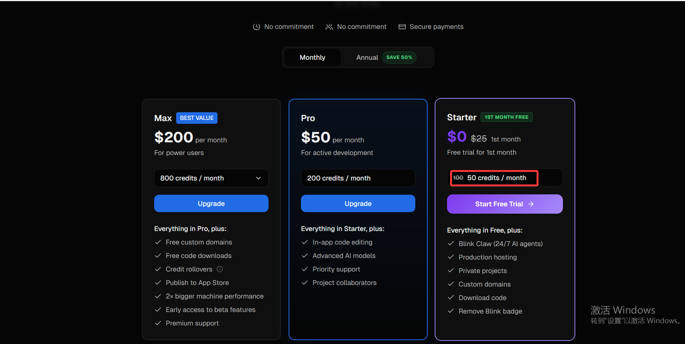Click the Premium support feature text

click(x=192, y=323)
